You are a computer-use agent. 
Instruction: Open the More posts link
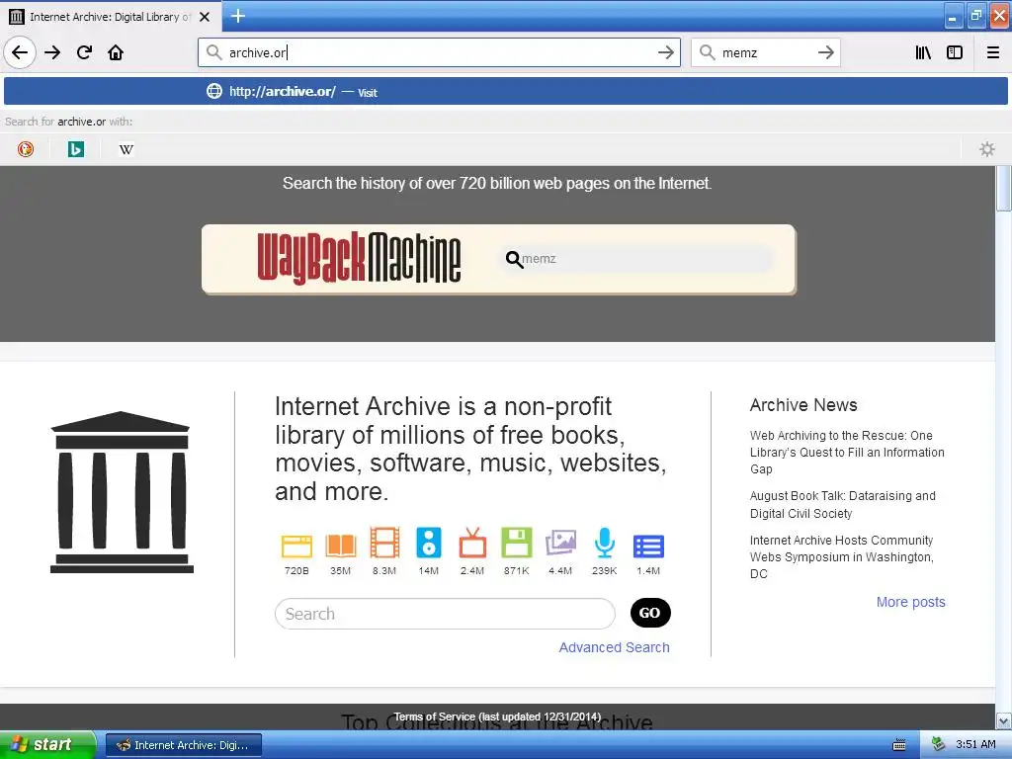(x=910, y=602)
